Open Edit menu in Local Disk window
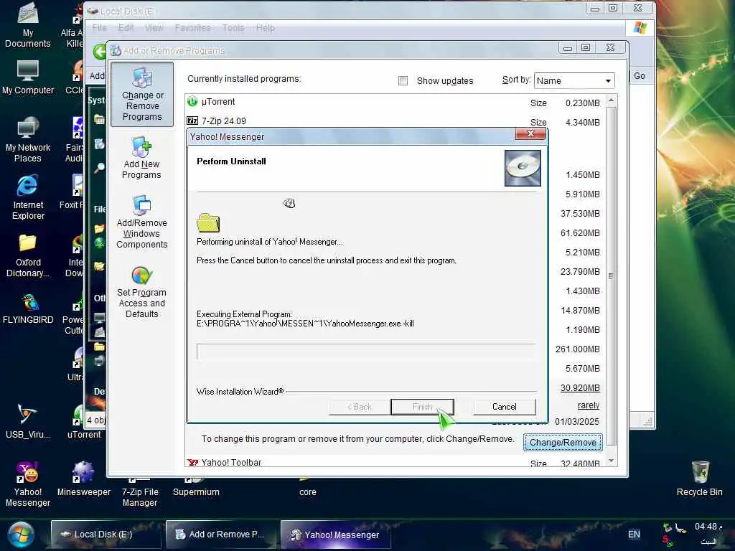This screenshot has height=551, width=735. (126, 28)
